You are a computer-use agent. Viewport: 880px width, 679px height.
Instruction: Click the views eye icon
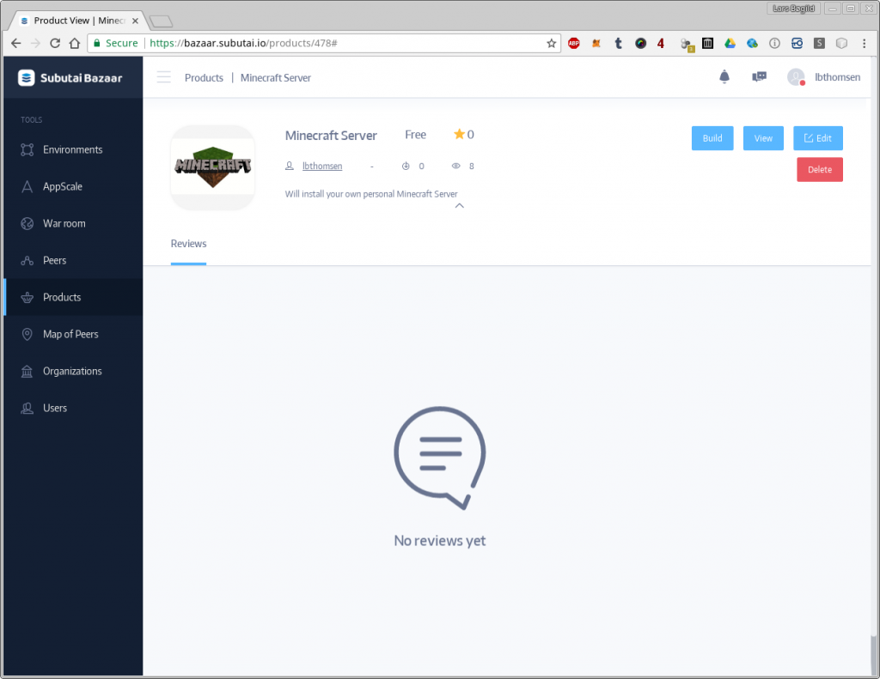point(455,166)
